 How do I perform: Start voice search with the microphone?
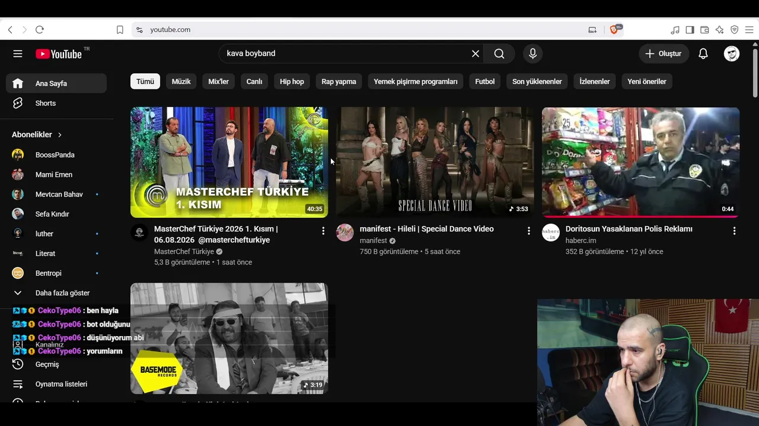[x=532, y=54]
